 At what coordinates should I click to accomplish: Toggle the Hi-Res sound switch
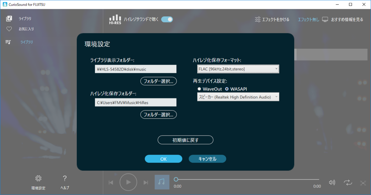pyautogui.click(x=167, y=19)
